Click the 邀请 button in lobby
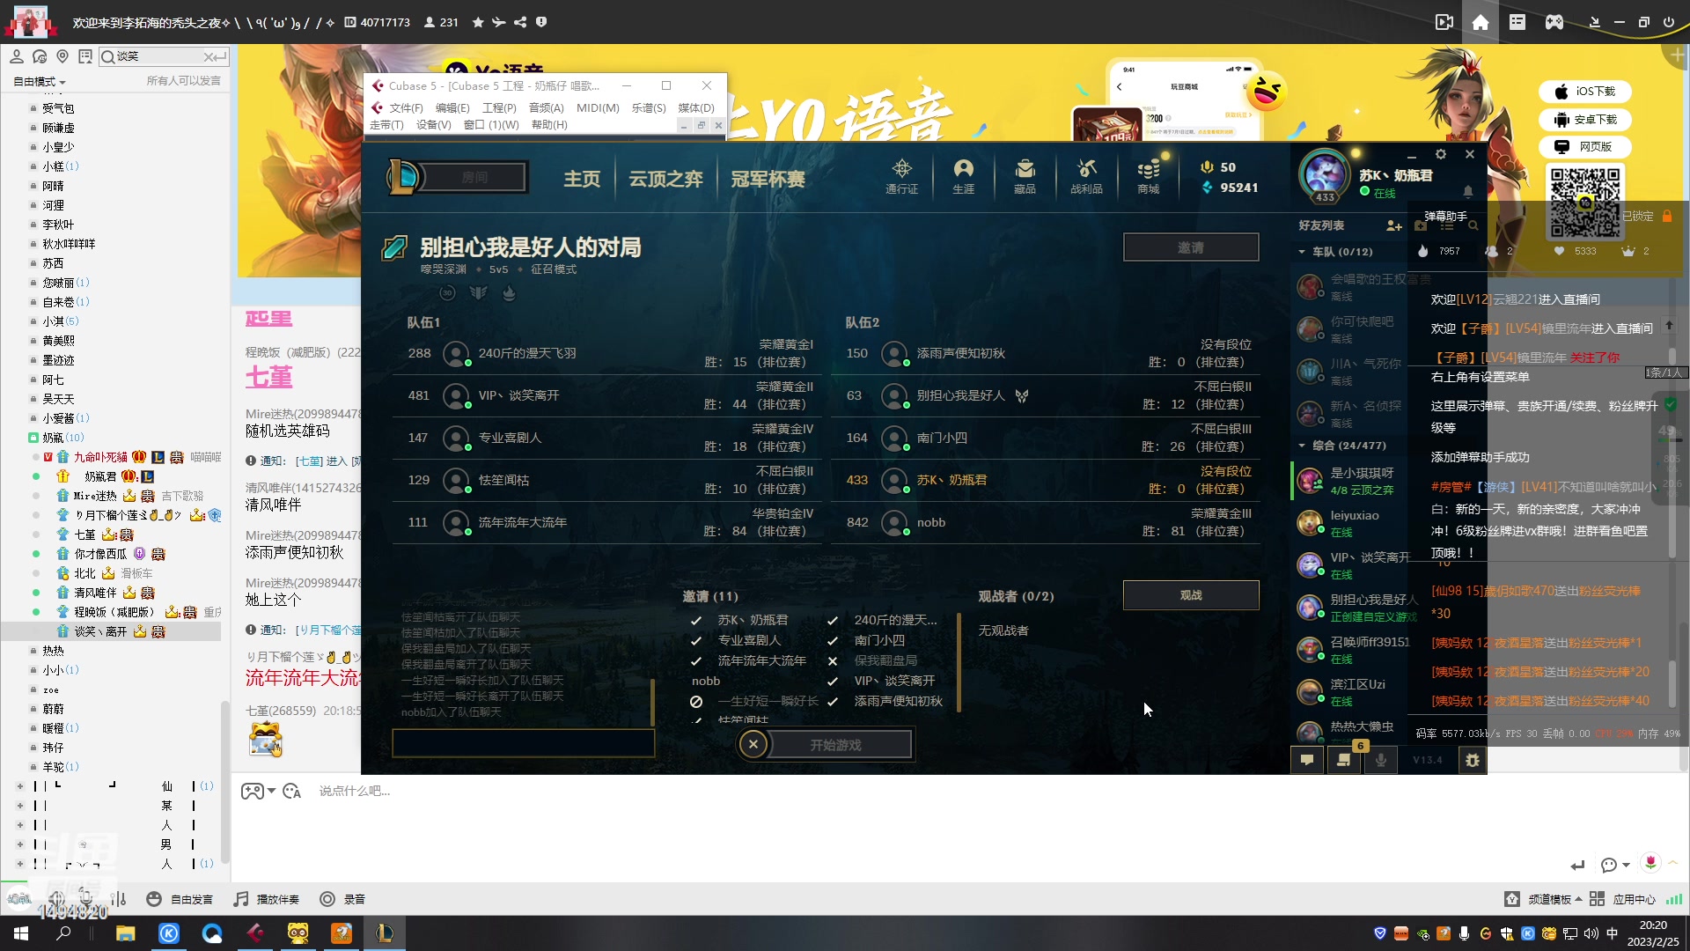Viewport: 1690px width, 951px height. click(x=1191, y=247)
